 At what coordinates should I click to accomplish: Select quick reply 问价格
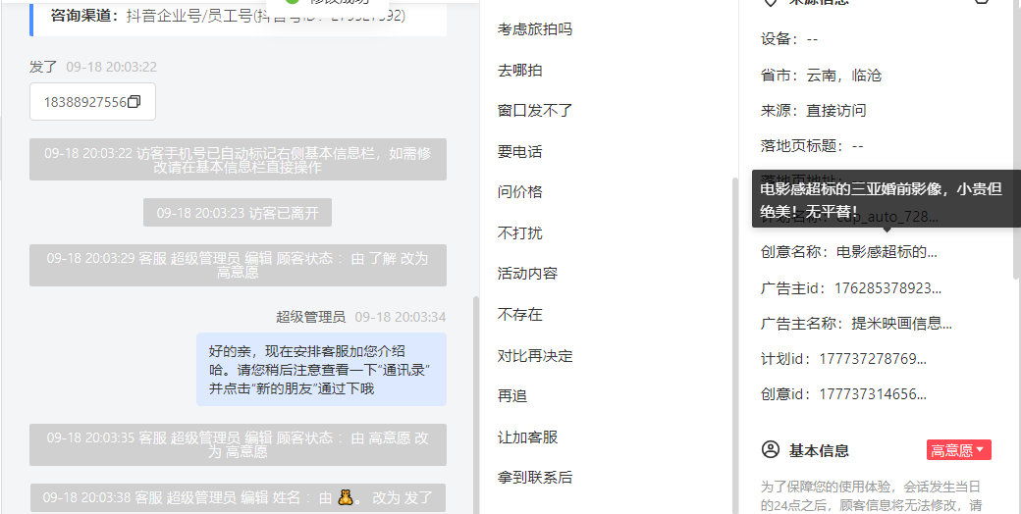[519, 192]
